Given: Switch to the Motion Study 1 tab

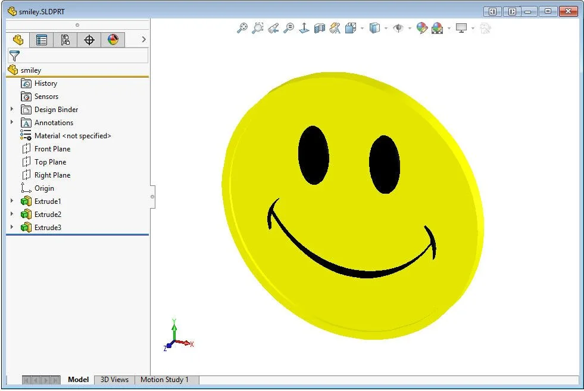Looking at the screenshot, I should (x=167, y=380).
